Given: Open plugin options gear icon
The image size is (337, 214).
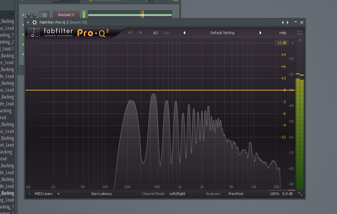Looking at the screenshot, I should point(35,22).
